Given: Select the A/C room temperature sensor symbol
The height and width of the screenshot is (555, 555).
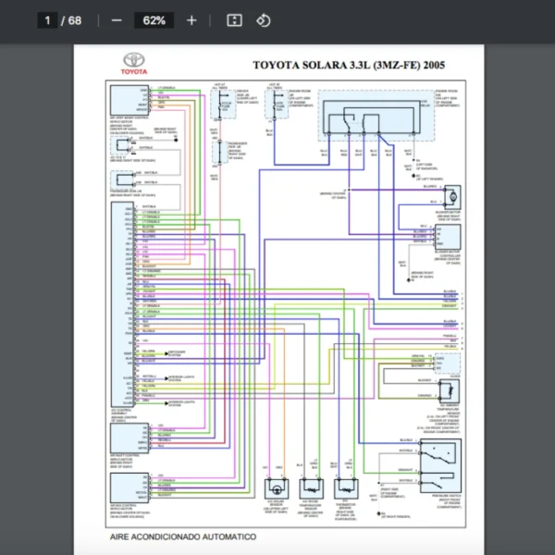Looking at the screenshot, I should [x=310, y=488].
